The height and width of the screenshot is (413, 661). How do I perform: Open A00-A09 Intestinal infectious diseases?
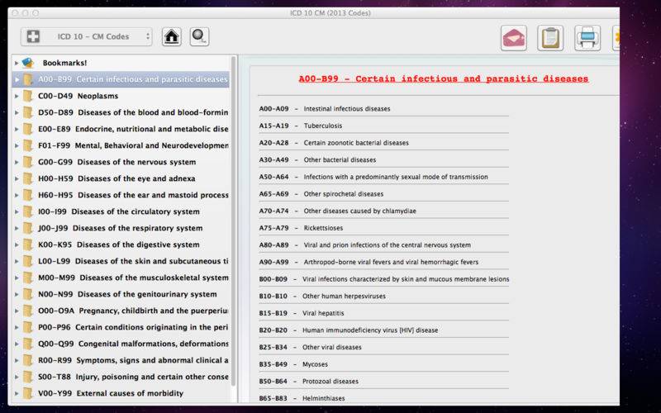(325, 109)
